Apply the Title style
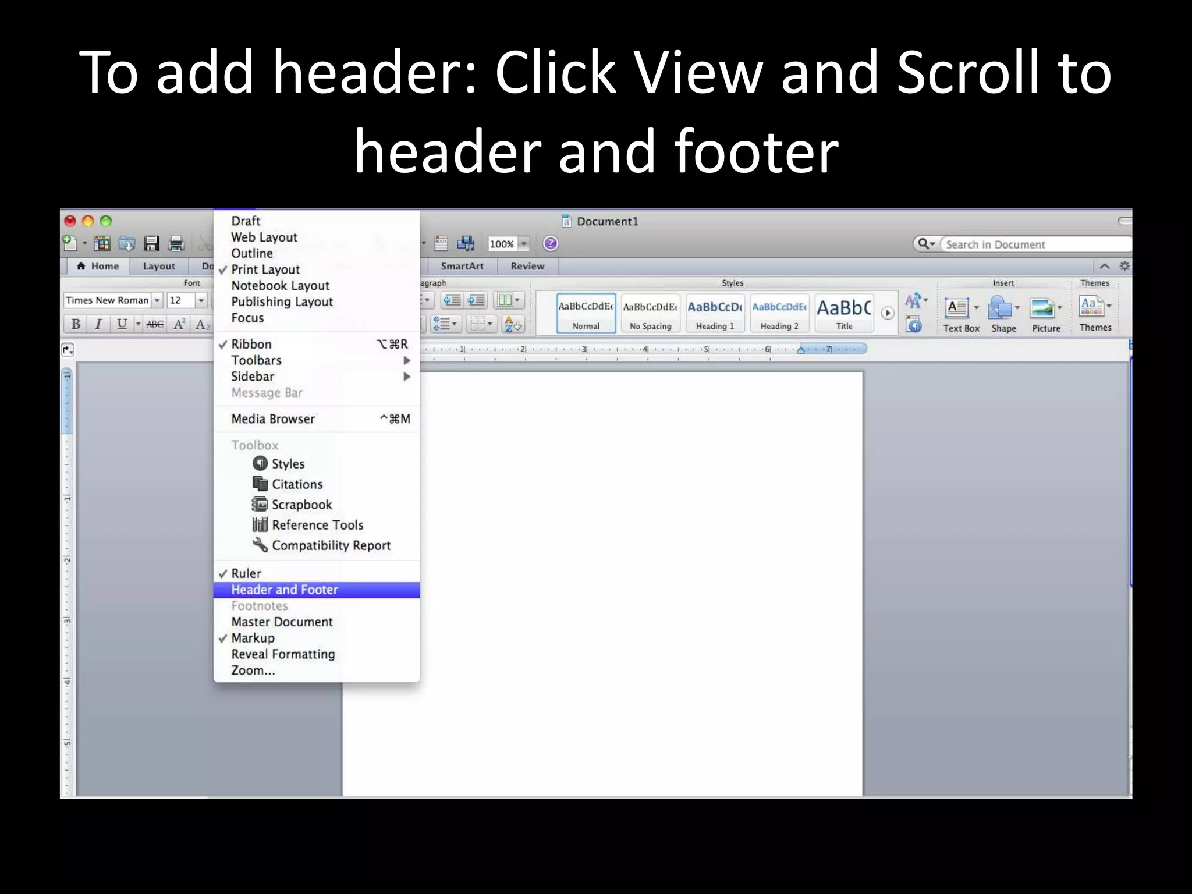 [844, 314]
